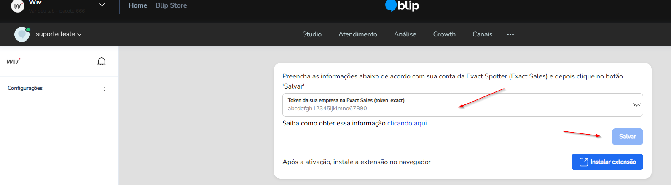Open the 'clicando aqui' help link
Viewport: 671px width, 185px height.
point(407,123)
